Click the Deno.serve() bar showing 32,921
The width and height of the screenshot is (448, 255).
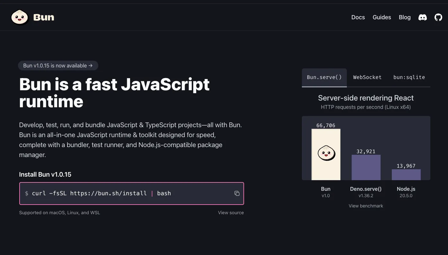366,167
